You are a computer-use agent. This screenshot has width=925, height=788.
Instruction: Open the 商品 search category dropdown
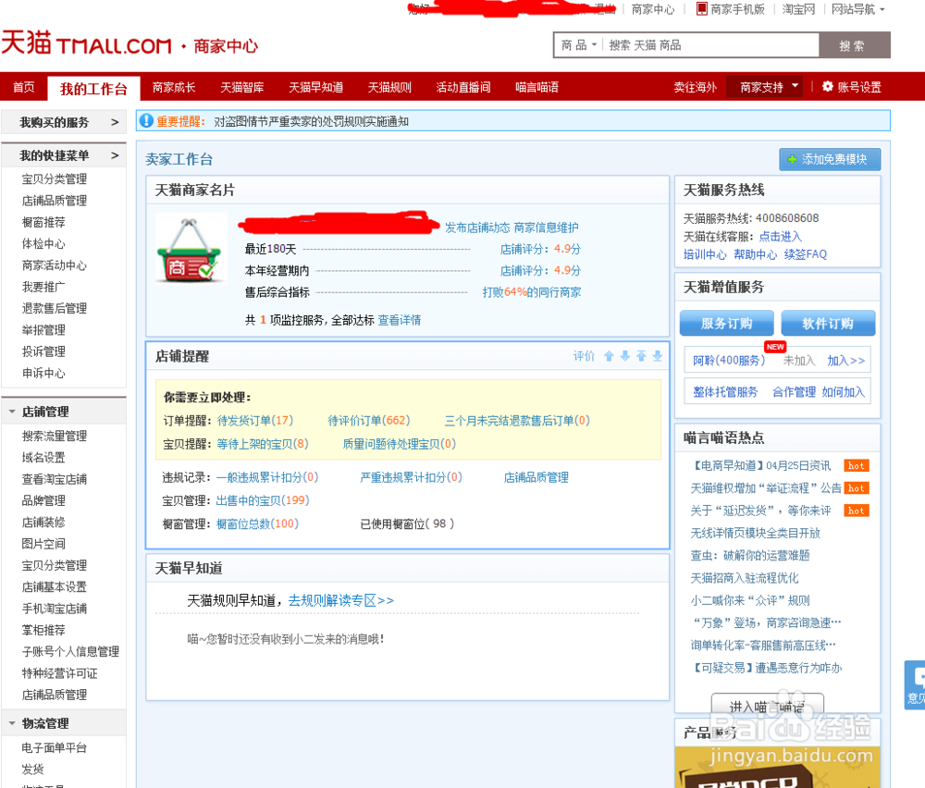579,45
